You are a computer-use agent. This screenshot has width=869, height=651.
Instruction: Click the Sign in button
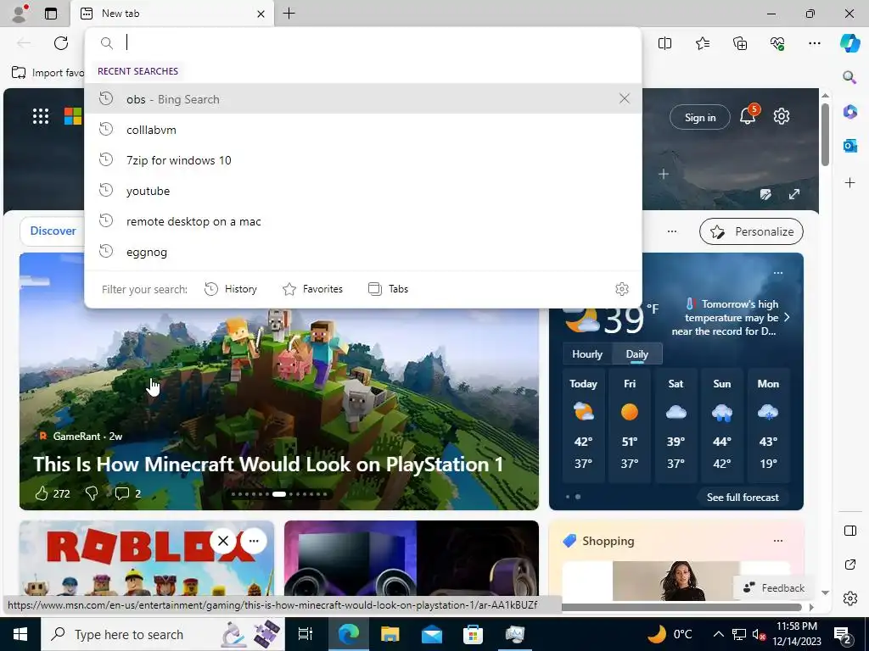699,117
